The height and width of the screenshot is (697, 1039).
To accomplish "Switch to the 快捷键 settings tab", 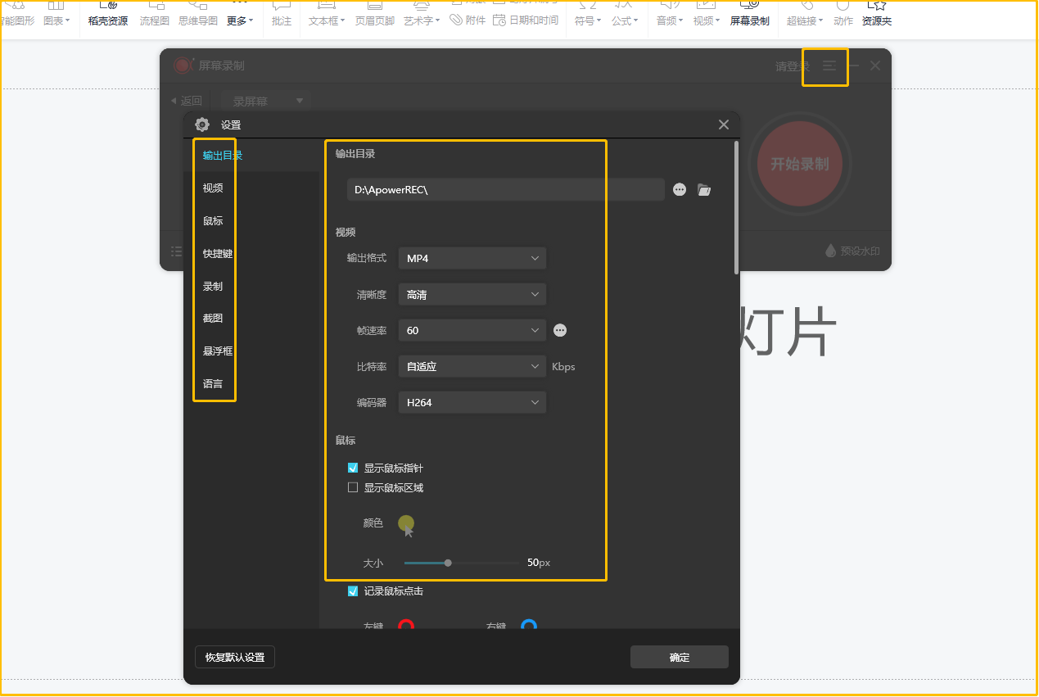I will point(218,254).
